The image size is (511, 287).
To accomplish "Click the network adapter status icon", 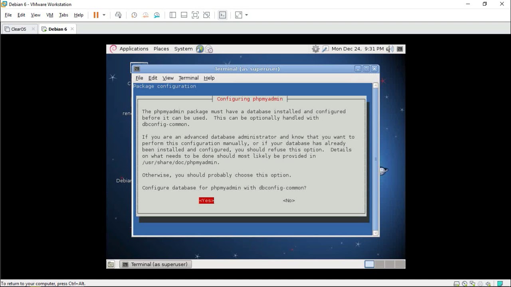I will pyautogui.click(x=473, y=284).
